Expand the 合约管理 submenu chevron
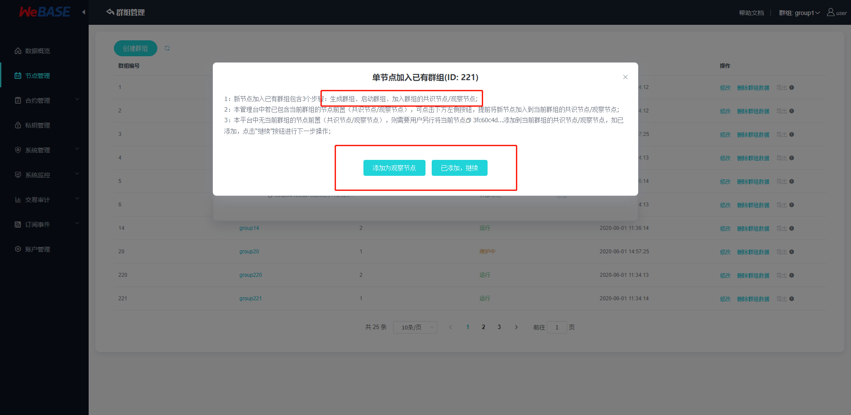The image size is (851, 415). 77,99
